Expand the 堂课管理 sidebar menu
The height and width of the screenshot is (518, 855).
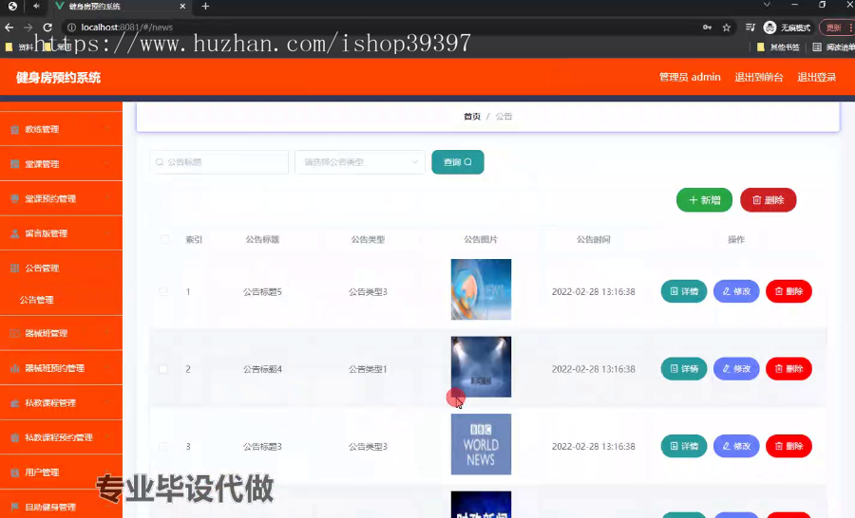pos(61,164)
